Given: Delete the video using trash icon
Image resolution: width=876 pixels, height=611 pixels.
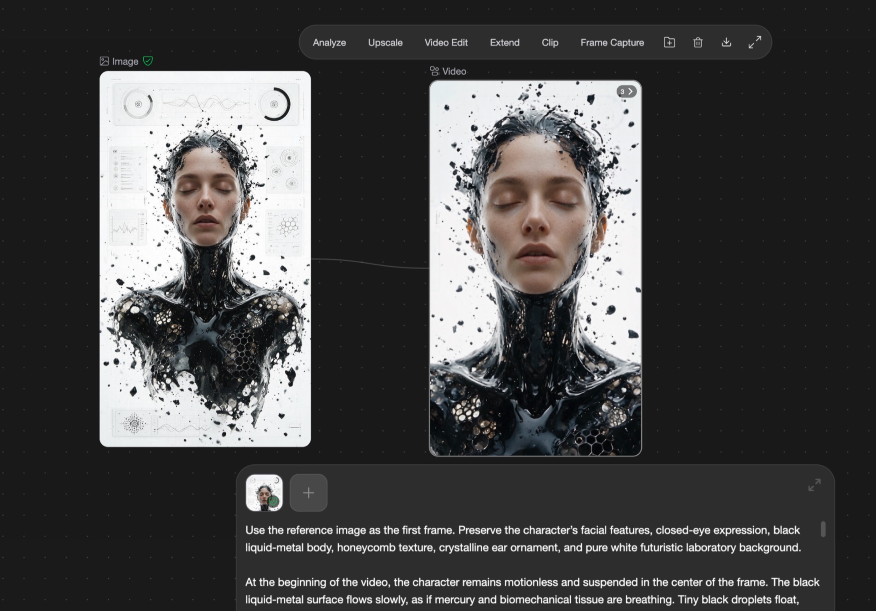Looking at the screenshot, I should (x=698, y=42).
